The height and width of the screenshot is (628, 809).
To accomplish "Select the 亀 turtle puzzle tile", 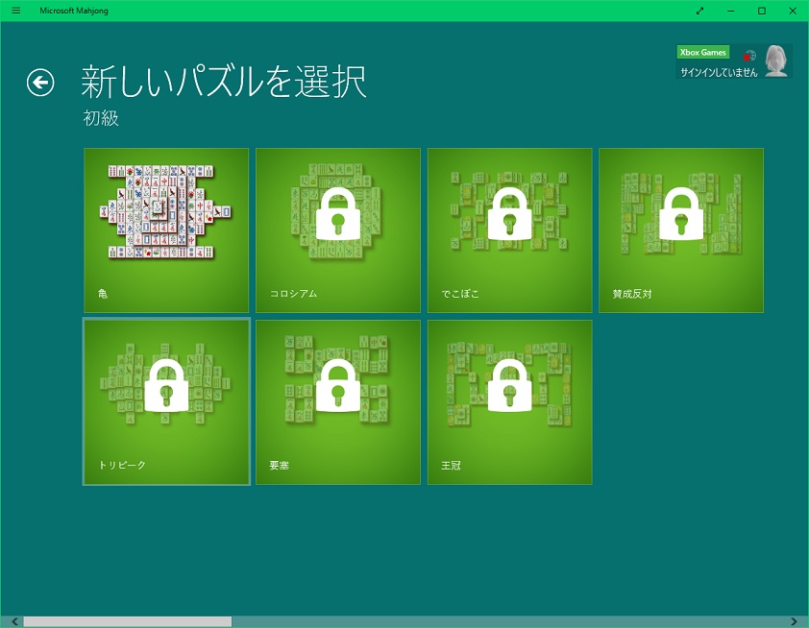I will (166, 229).
